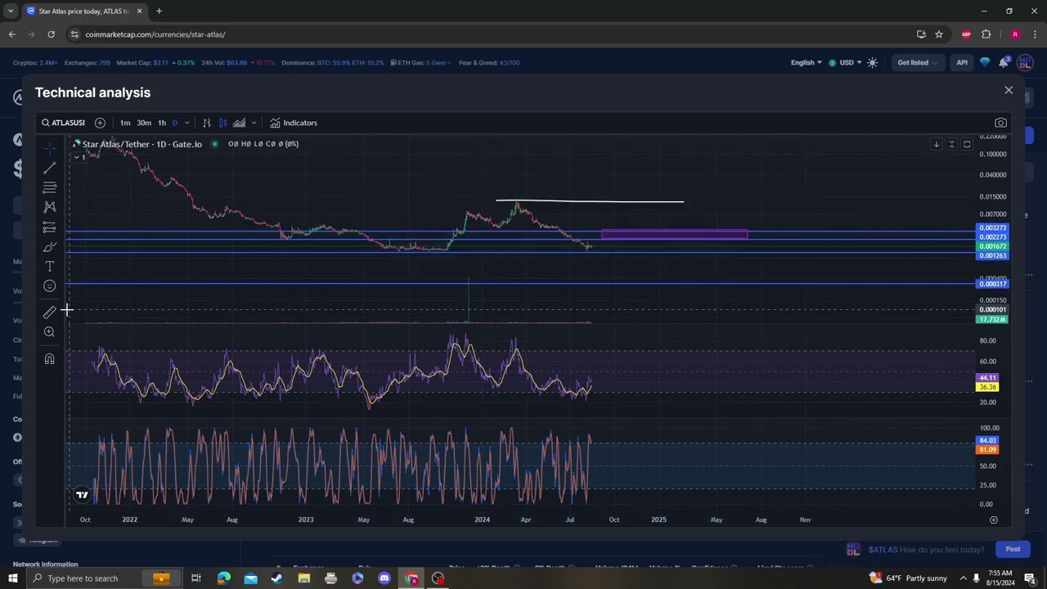Select the crosshair cursor tool
The width and height of the screenshot is (1047, 589).
click(49, 148)
